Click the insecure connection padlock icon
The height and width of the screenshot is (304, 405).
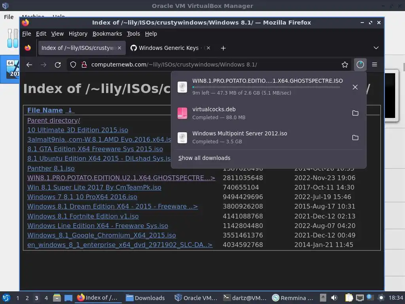[84, 65]
